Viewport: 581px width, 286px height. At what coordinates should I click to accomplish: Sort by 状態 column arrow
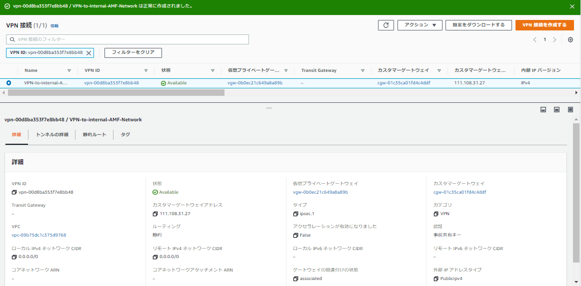[212, 71]
